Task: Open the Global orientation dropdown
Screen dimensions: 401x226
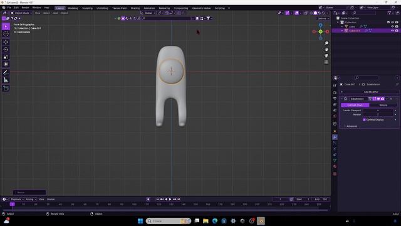Action: coord(148,13)
